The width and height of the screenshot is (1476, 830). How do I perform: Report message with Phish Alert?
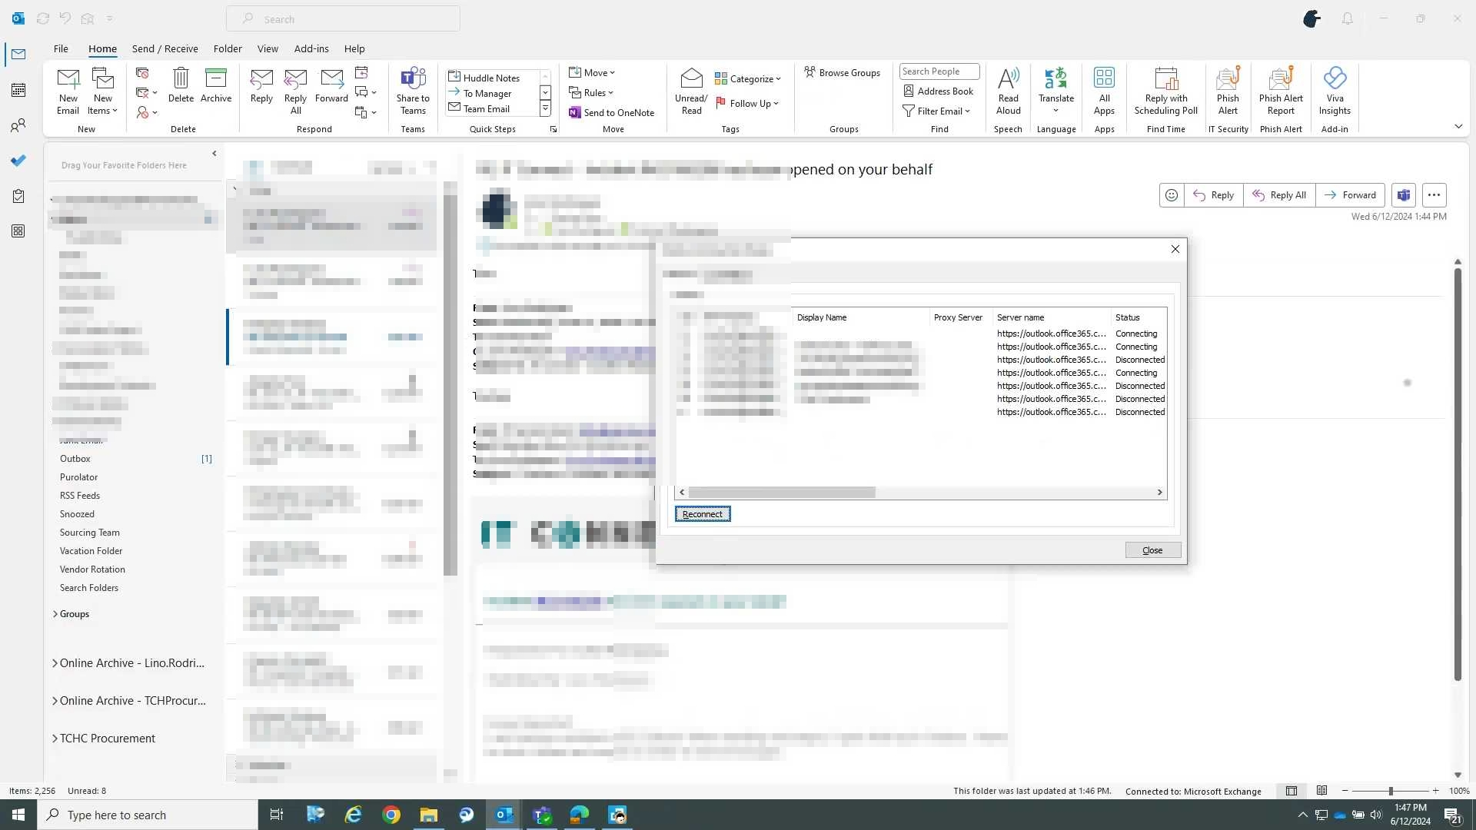1228,91
